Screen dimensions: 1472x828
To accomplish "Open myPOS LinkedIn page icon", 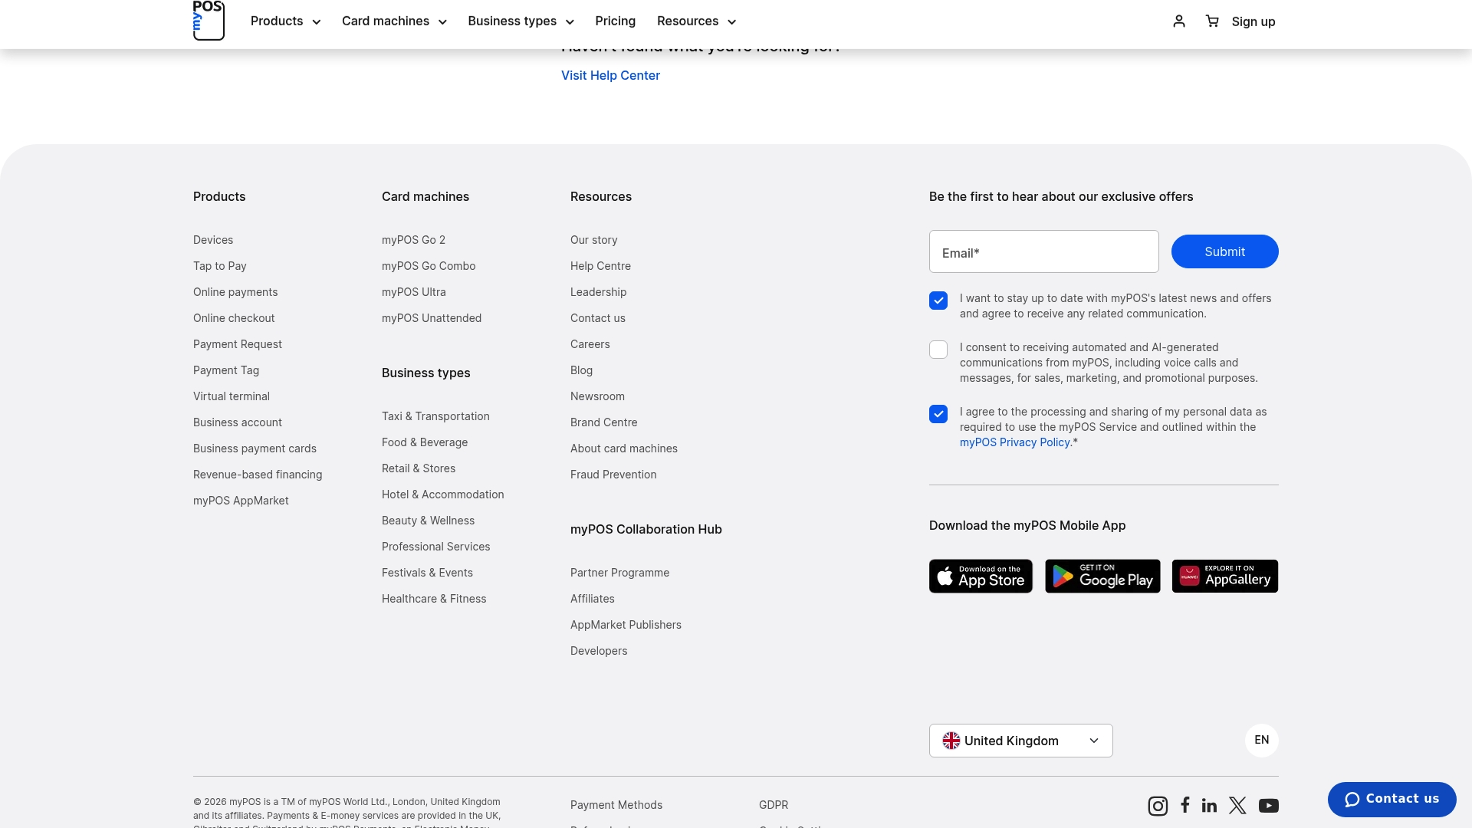I will pyautogui.click(x=1209, y=805).
